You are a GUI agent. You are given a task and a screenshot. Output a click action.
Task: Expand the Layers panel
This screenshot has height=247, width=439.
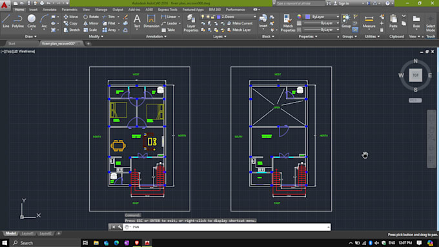tap(219, 36)
